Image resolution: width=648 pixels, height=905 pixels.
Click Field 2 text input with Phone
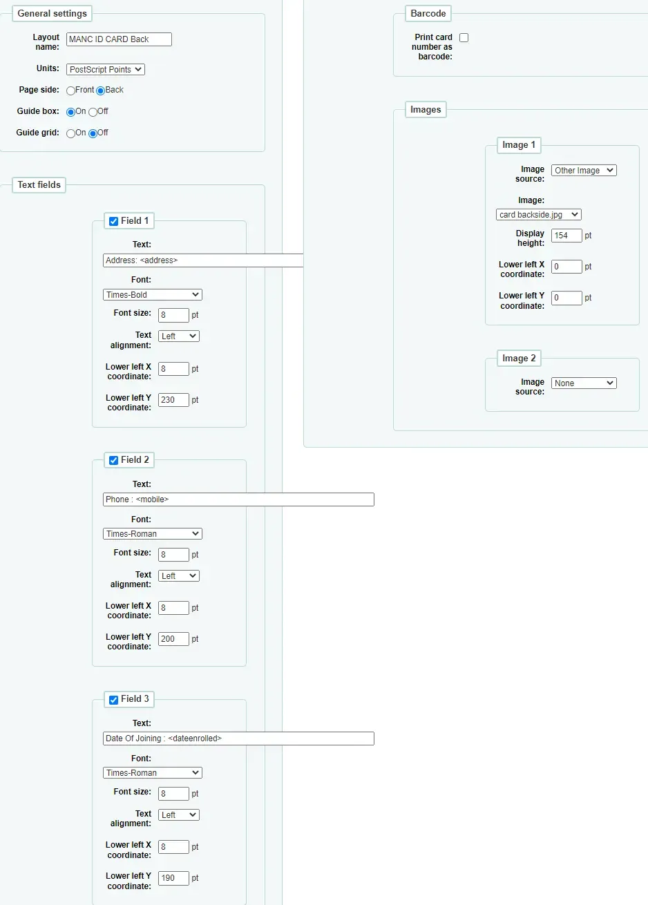pyautogui.click(x=238, y=499)
